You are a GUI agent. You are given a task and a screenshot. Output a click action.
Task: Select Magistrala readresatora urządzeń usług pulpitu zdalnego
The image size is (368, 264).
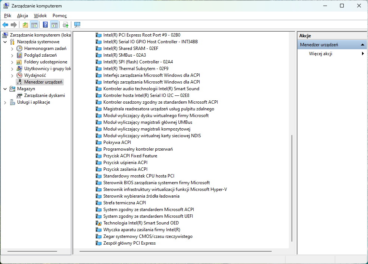[159, 109]
